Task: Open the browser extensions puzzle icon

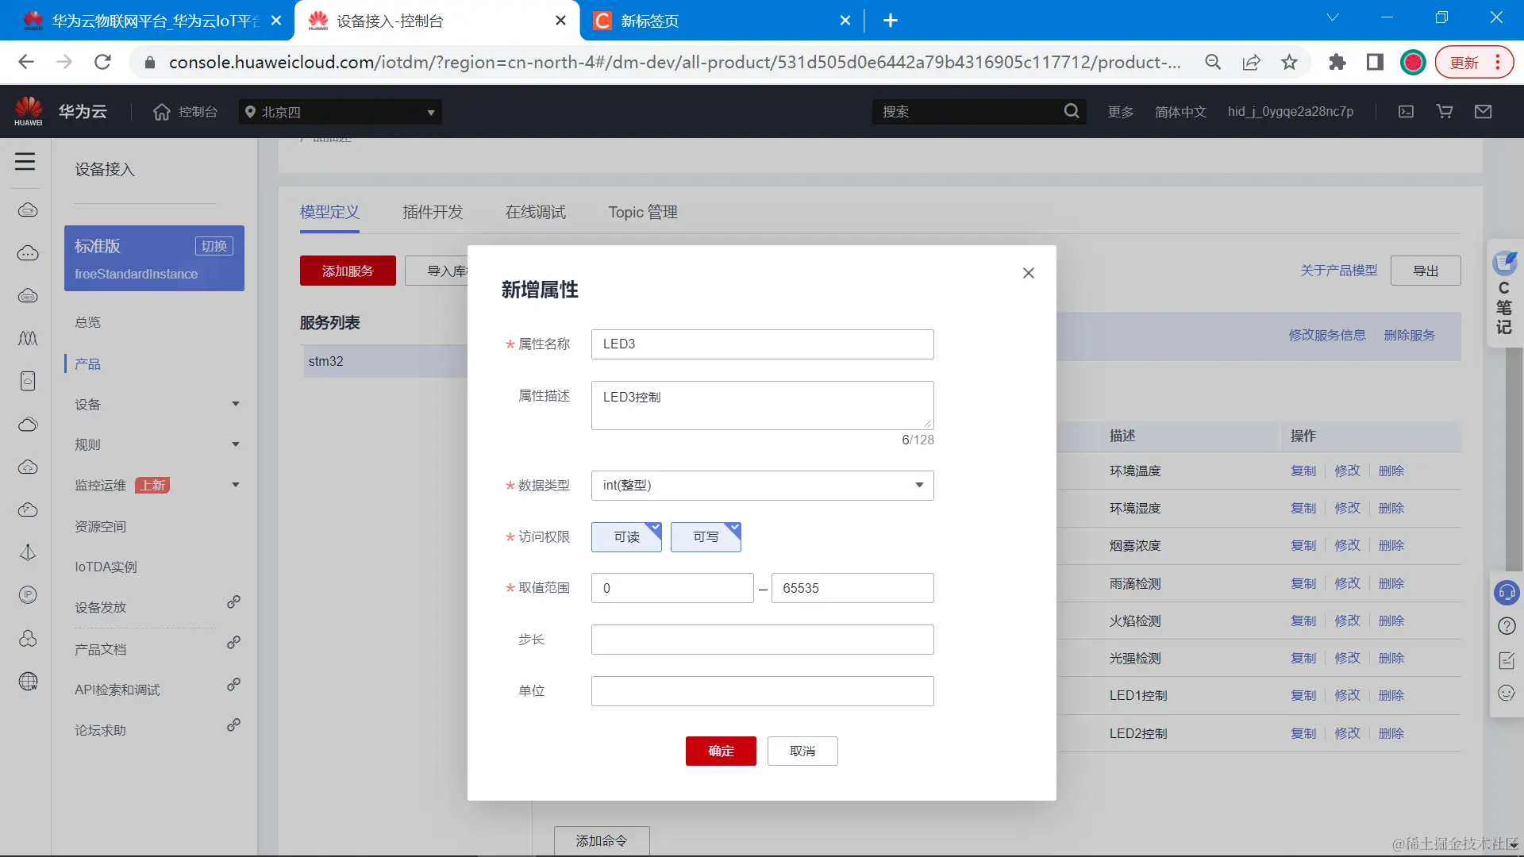Action: tap(1337, 62)
